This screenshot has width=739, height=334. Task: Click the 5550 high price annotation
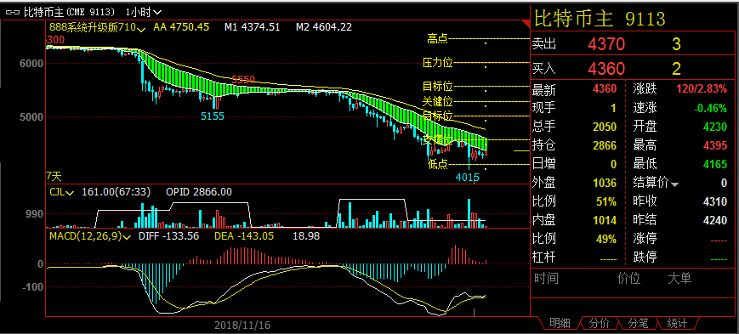coord(243,79)
